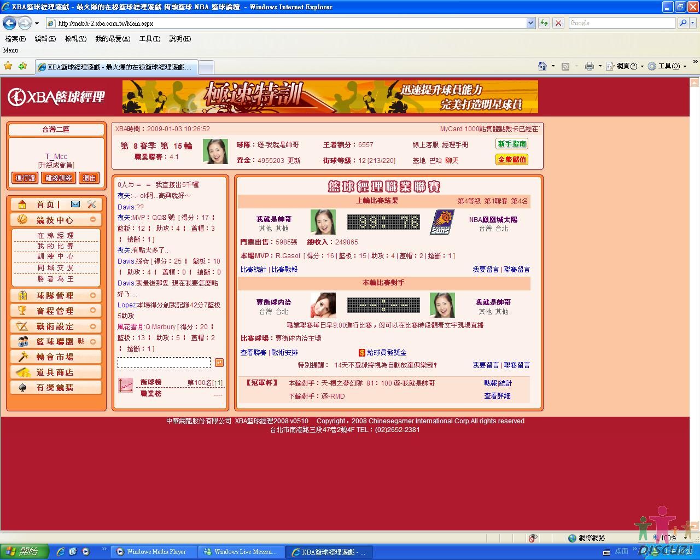
Task: Open the IE Home toolbar icon
Action: point(542,66)
